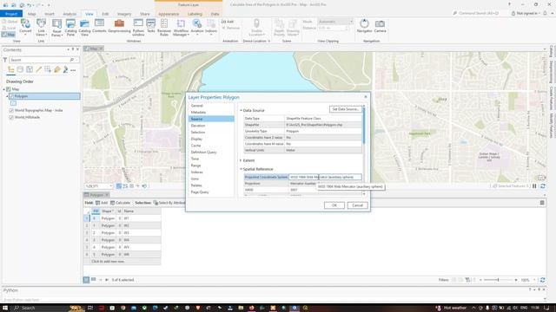Select List By Editing in Contents
Screen dimensions: 556x312
(38, 69)
